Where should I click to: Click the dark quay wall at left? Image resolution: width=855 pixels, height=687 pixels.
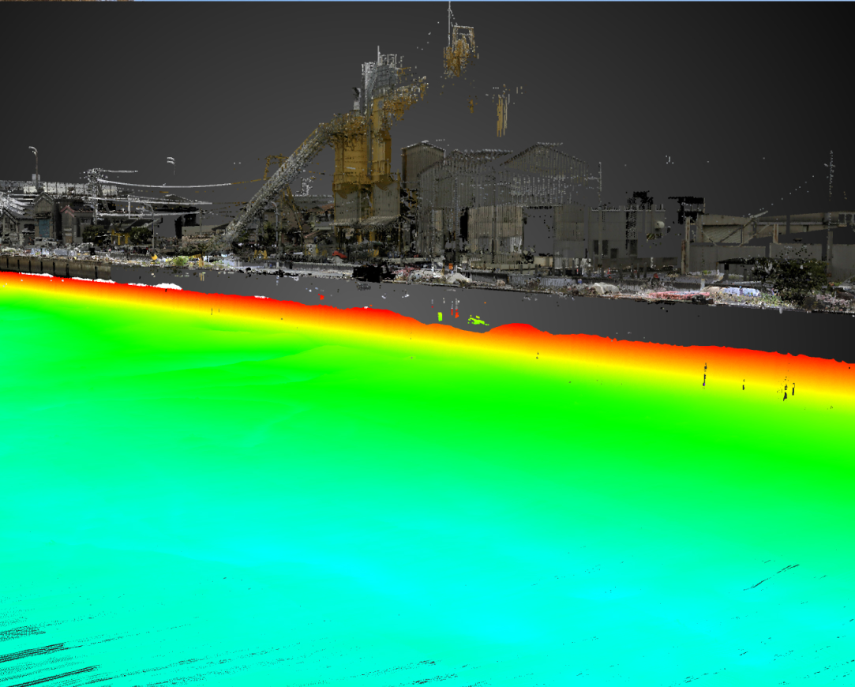(x=54, y=267)
